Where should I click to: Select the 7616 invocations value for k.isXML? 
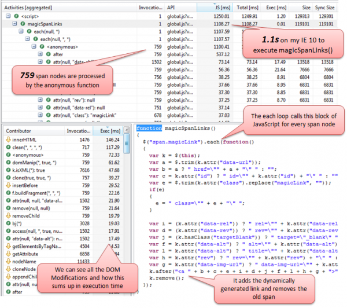84,170
